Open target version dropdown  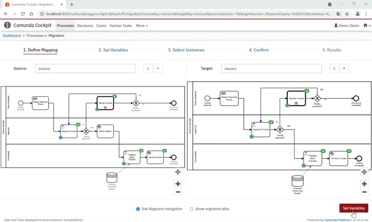pyautogui.click(x=344, y=68)
